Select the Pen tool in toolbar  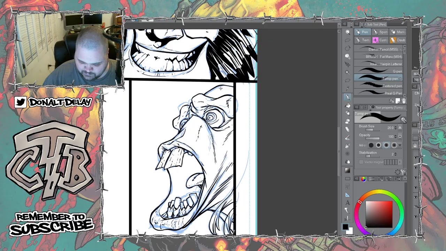pos(347,97)
